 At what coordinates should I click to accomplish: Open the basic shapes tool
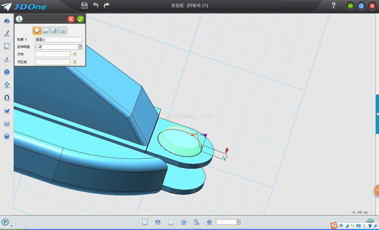tap(7, 21)
